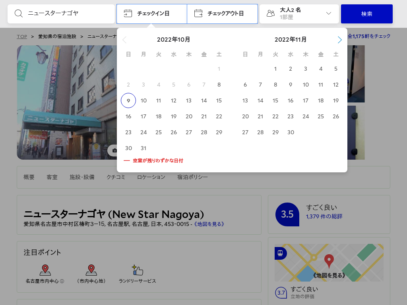Select October 9 in calendar
The image size is (407, 305).
pos(128,100)
